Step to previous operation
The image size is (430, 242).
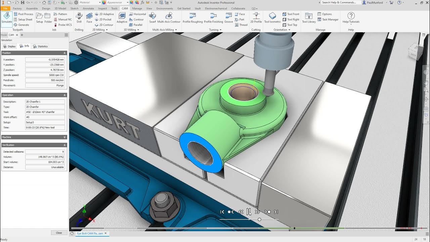point(231,212)
